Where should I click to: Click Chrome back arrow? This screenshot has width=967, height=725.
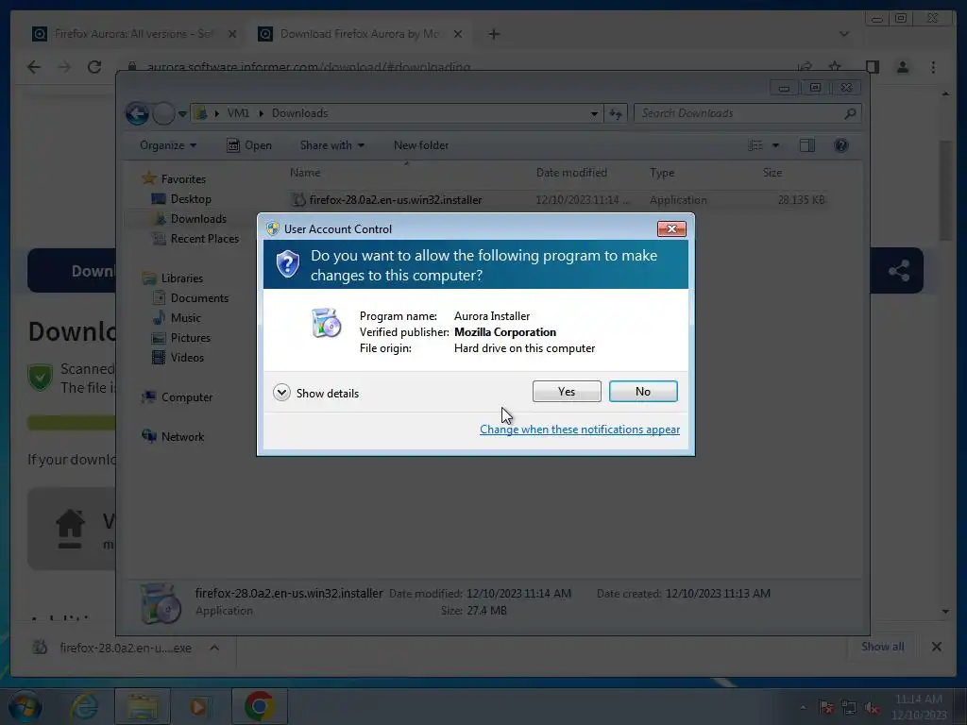[x=34, y=67]
